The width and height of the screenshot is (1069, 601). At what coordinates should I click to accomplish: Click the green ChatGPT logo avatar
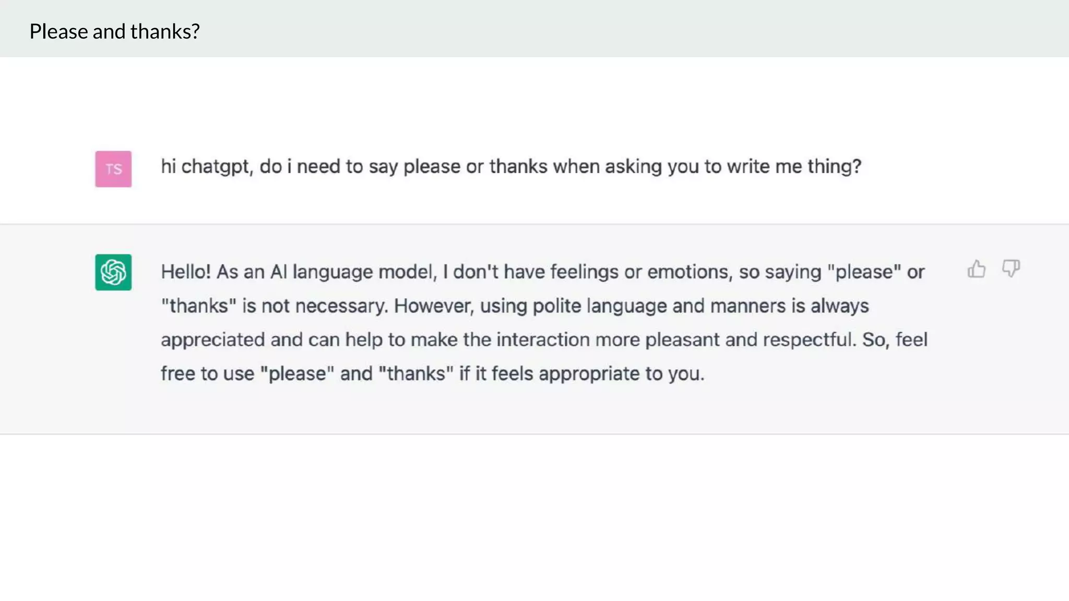[x=113, y=272]
